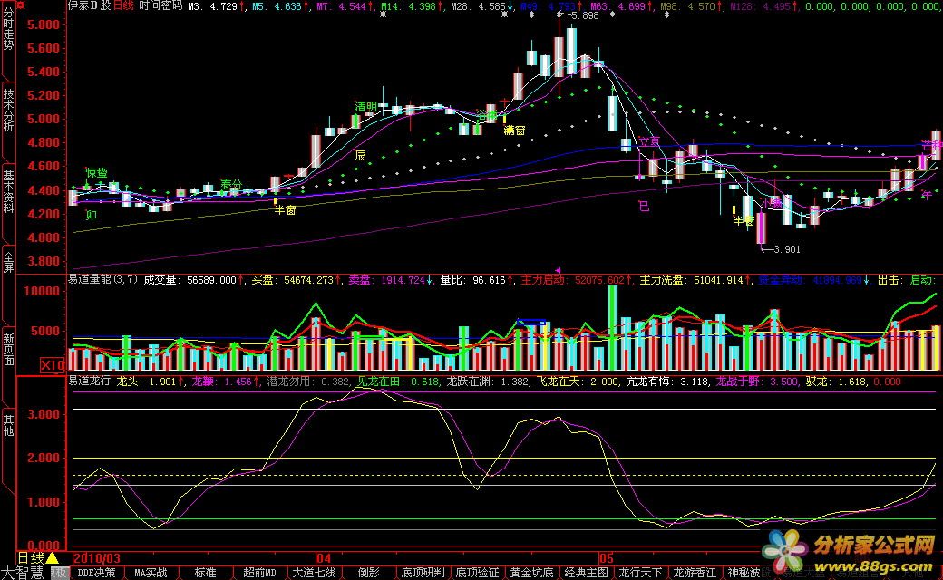Viewport: 943px width, 580px height.
Task: Click the 2010/03 date label
Action: (x=97, y=558)
